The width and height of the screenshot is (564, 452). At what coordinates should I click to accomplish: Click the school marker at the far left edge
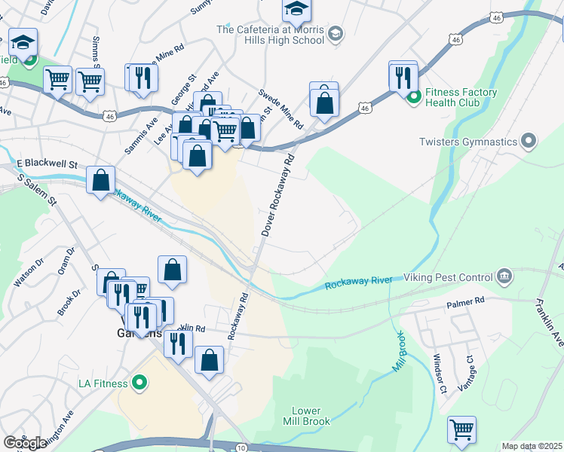(x=23, y=43)
